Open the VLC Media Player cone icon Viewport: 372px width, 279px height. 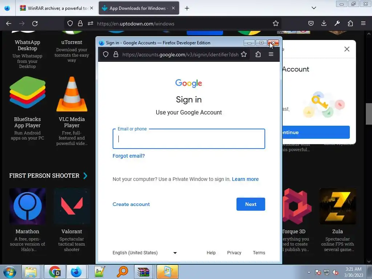pyautogui.click(x=72, y=94)
